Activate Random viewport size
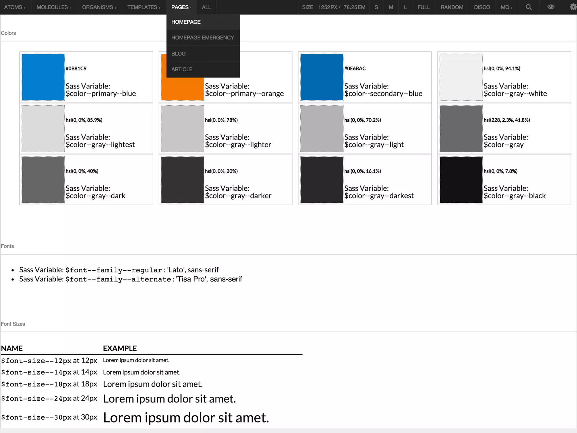The height and width of the screenshot is (433, 577). click(452, 7)
